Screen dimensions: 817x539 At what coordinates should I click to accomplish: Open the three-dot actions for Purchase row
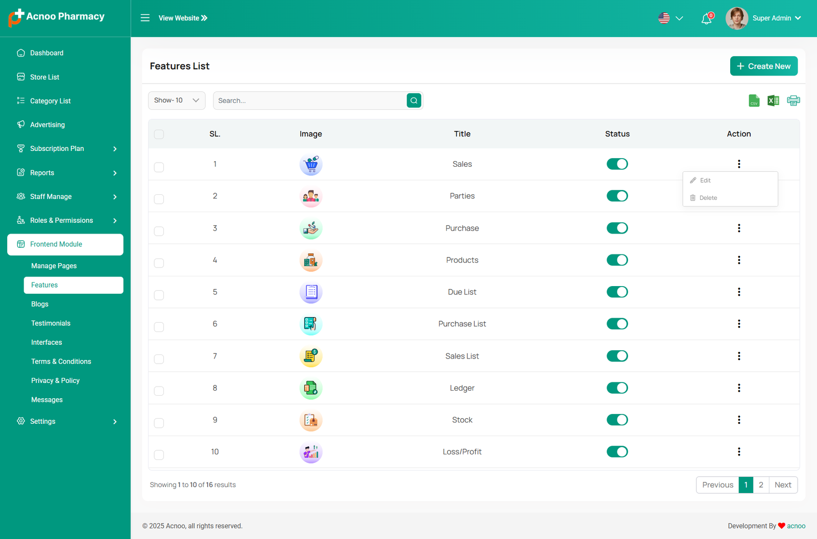(738, 228)
